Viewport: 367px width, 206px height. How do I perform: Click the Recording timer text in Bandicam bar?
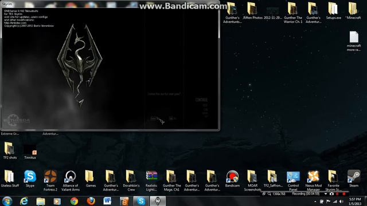point(306,194)
